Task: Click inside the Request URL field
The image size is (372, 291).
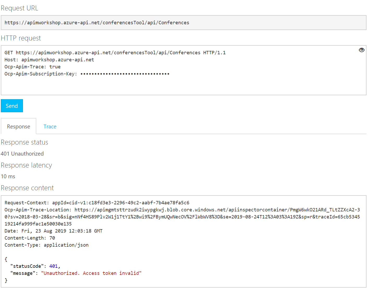Action: 183,23
